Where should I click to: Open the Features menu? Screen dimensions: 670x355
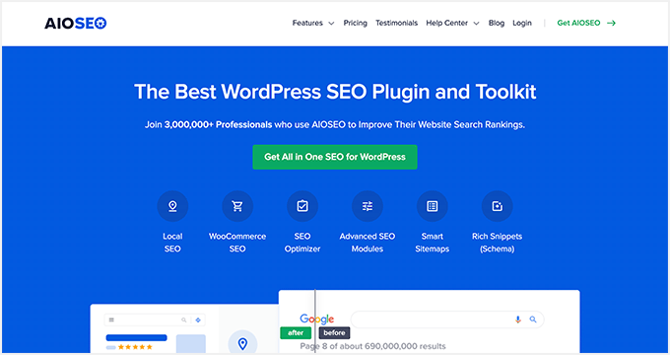click(x=307, y=23)
